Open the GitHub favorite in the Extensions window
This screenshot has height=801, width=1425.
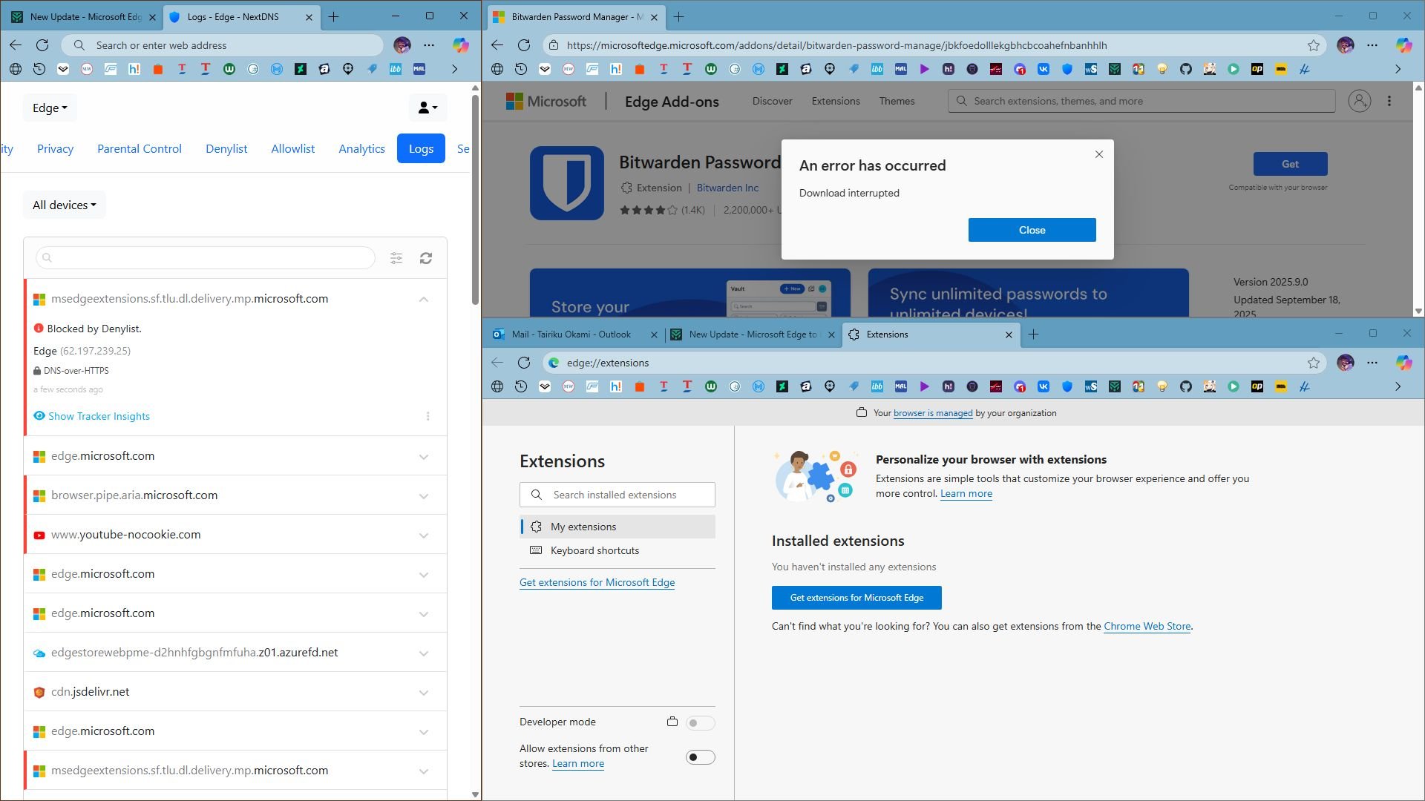(1186, 386)
